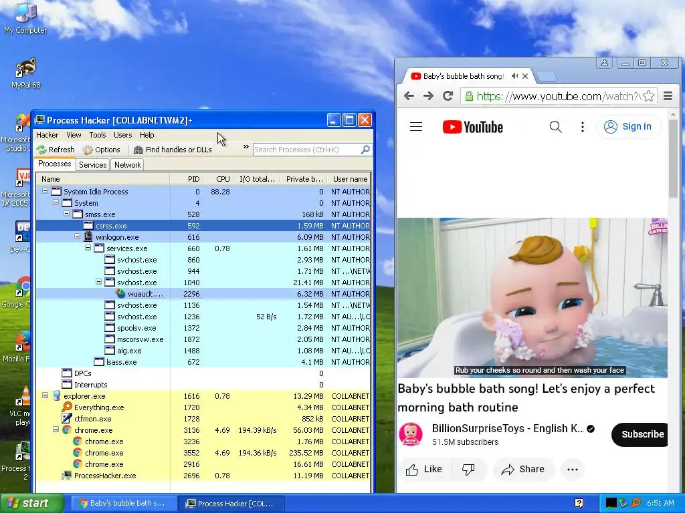This screenshot has width=685, height=513.
Task: Select the wuauclt process icon
Action: [120, 294]
